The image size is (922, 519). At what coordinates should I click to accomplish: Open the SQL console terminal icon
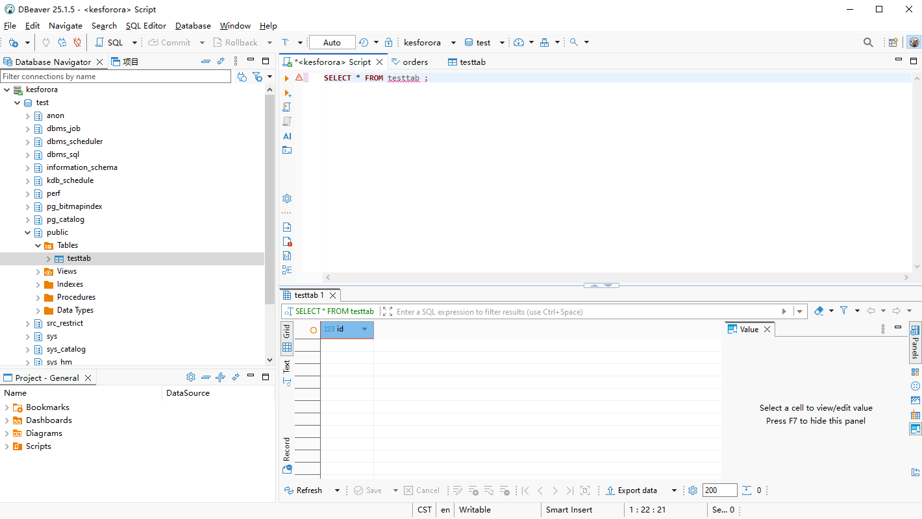pos(287,150)
